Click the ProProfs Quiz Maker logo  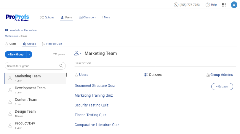pyautogui.click(x=17, y=18)
